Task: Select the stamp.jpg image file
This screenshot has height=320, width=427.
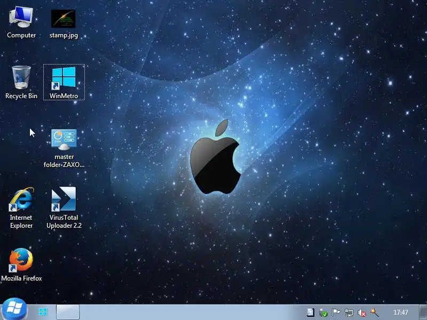Action: tap(64, 23)
